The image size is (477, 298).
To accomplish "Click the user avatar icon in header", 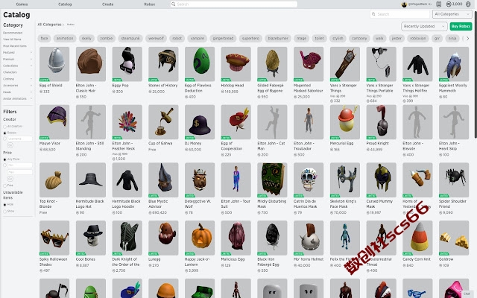I will [404, 4].
